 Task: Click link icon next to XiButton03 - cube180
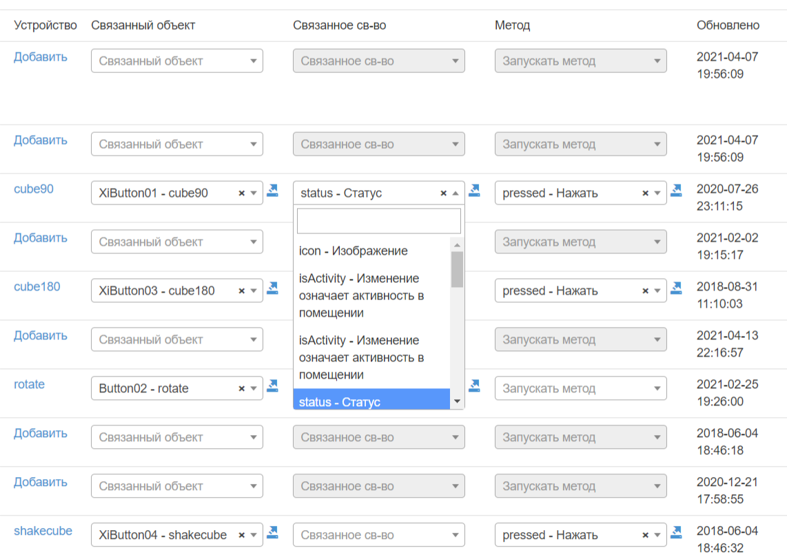[273, 288]
